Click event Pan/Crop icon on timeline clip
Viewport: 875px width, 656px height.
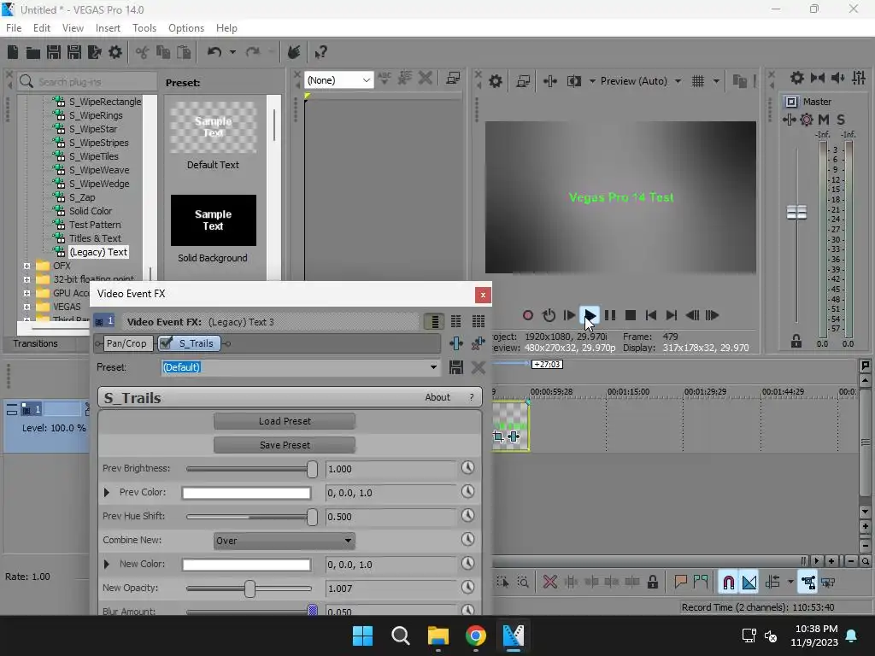click(498, 436)
